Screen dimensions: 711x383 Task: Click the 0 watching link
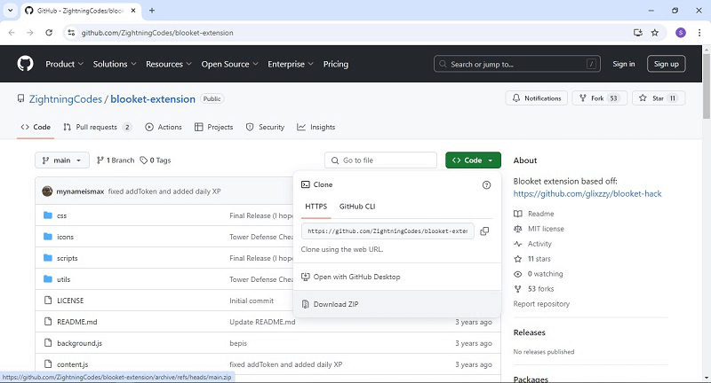tap(539, 274)
